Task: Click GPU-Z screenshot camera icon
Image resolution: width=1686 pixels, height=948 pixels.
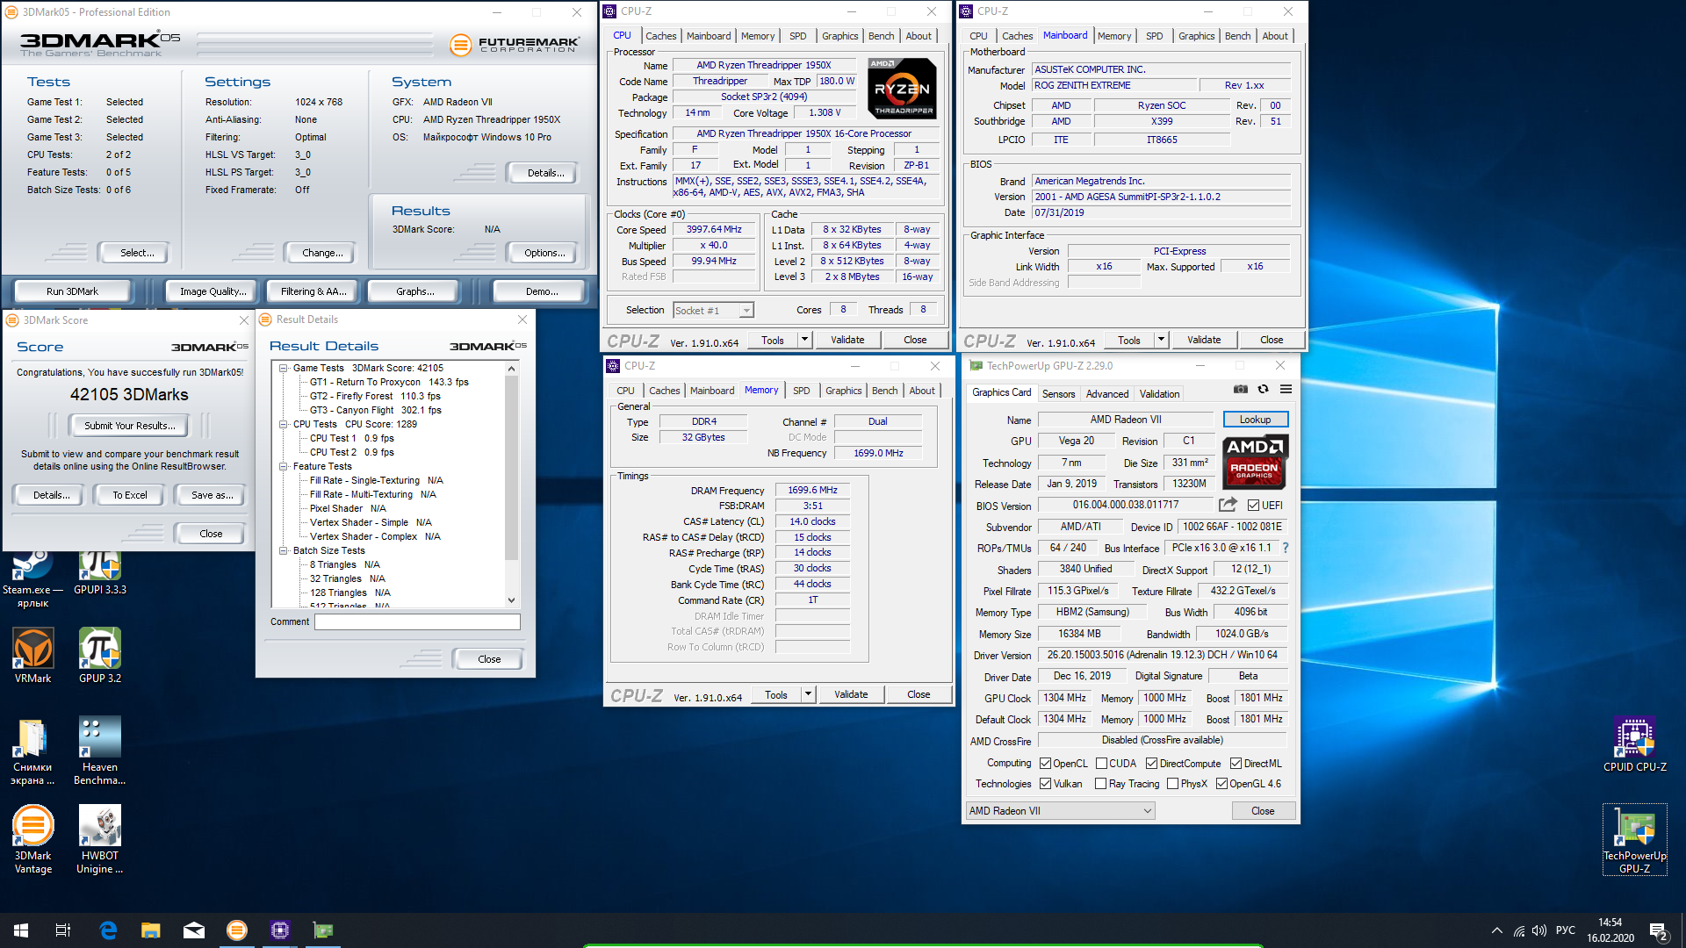Action: pos(1240,390)
